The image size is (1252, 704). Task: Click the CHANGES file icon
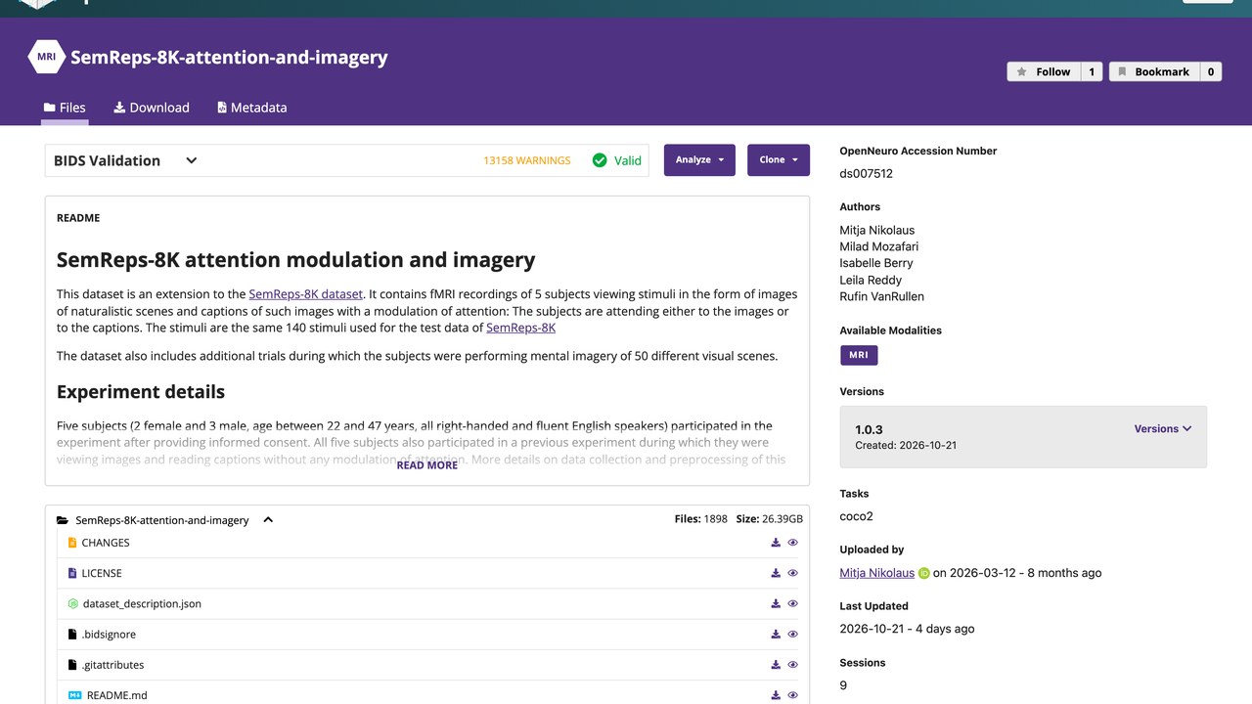click(72, 543)
